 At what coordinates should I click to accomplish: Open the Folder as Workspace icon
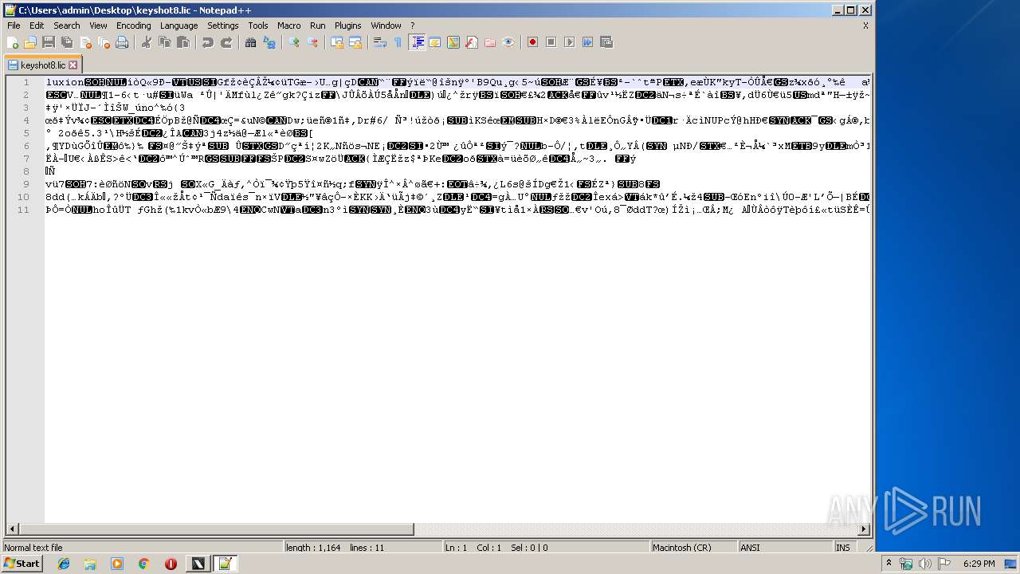pos(490,42)
